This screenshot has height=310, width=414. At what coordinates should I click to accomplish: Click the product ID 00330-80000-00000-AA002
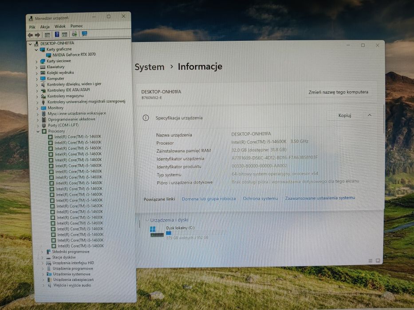pos(259,166)
